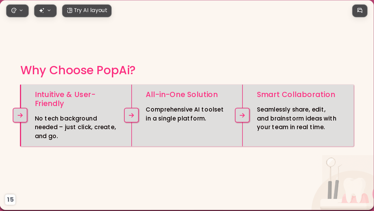Click the slide number 15 badge
Image resolution: width=374 pixels, height=211 pixels.
coord(10,199)
